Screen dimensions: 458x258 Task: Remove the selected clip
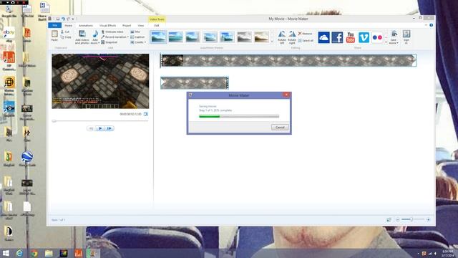point(305,34)
